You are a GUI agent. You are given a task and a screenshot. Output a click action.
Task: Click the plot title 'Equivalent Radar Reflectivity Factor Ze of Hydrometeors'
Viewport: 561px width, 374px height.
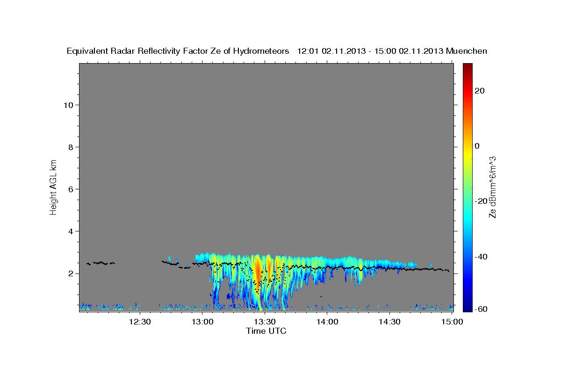[178, 51]
